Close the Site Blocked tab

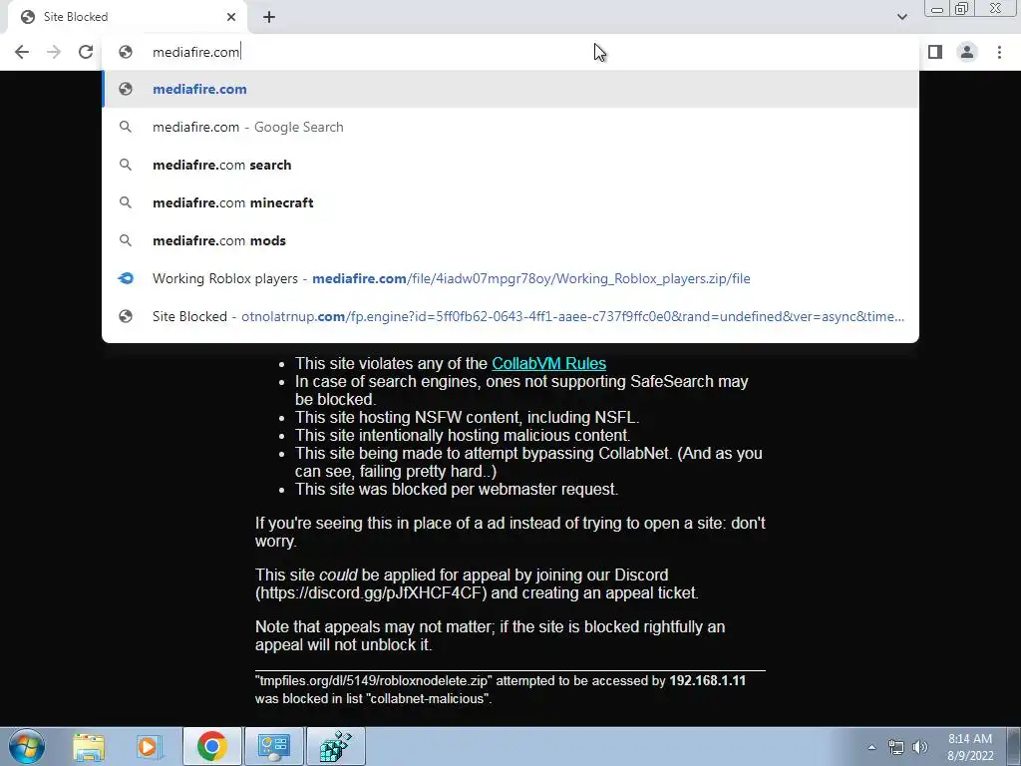tap(231, 17)
